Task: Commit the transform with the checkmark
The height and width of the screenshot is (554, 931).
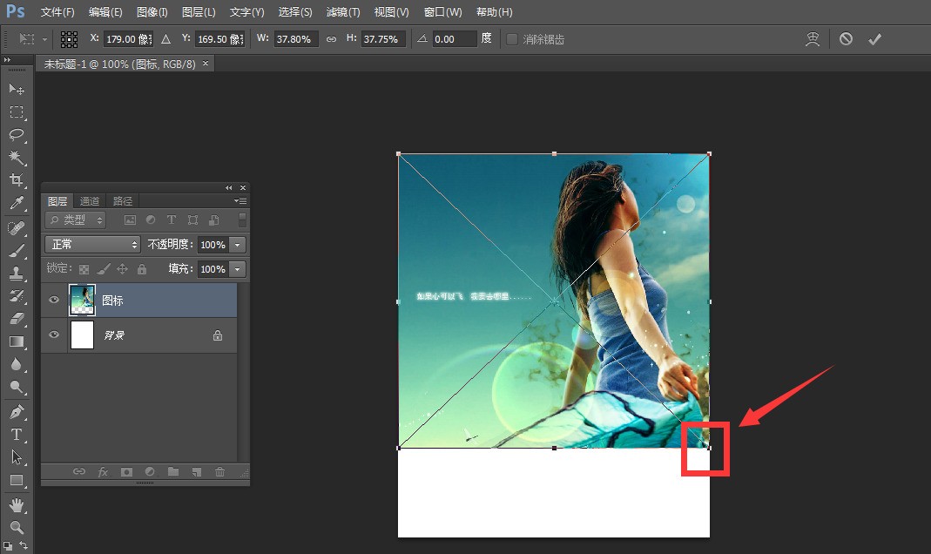Action: (x=874, y=39)
